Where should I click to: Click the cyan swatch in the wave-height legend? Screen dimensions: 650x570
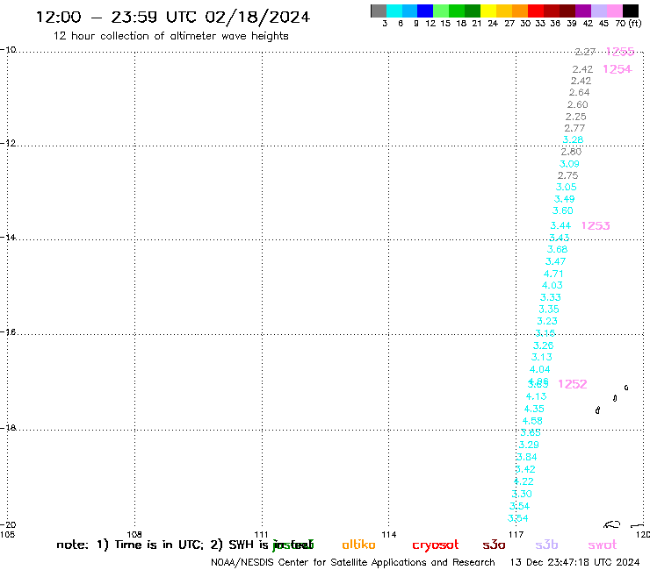(394, 11)
